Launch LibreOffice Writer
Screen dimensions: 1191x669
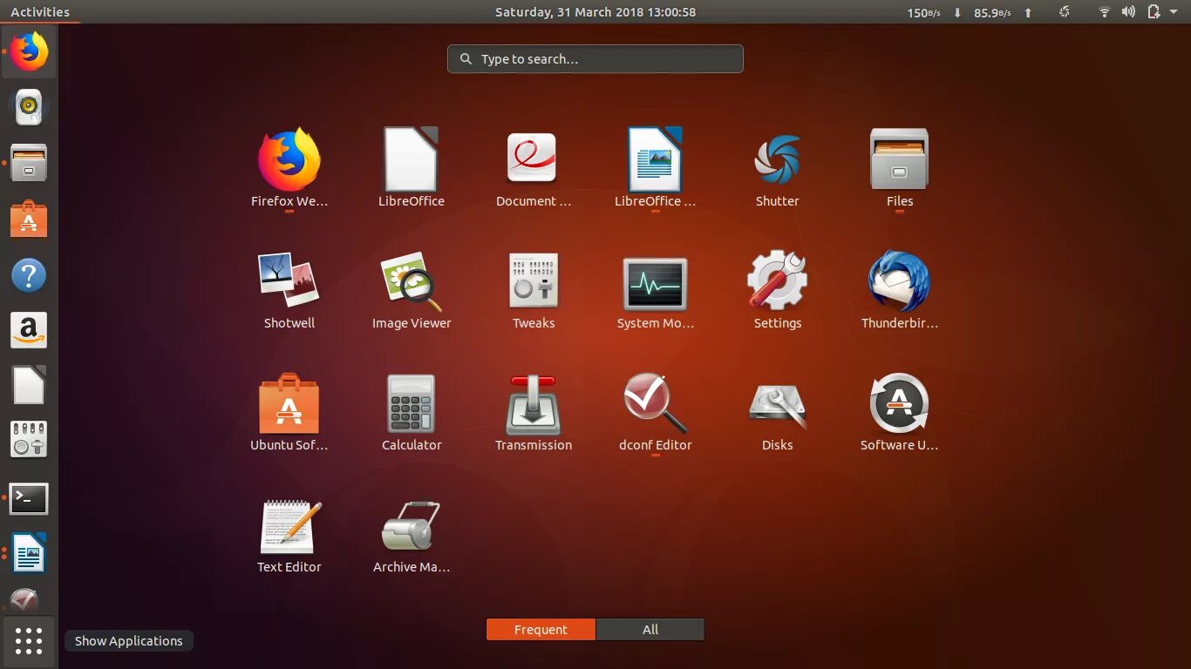(655, 160)
